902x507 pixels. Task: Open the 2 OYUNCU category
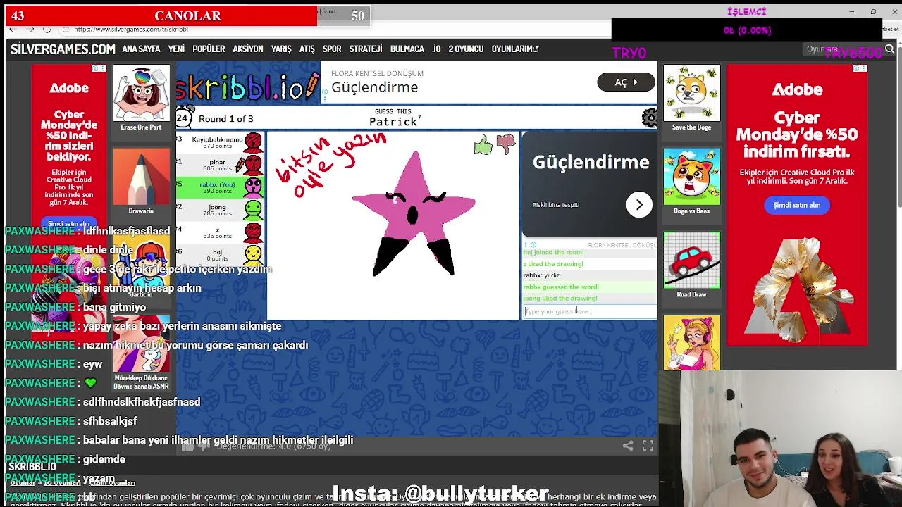coord(466,49)
